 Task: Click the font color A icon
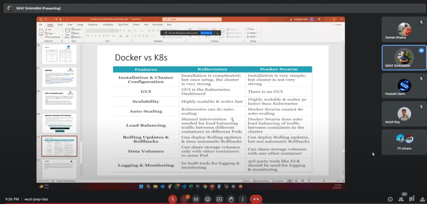(x=128, y=36)
